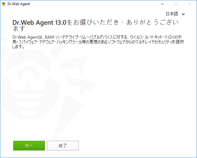Exit the installer via 終了 button
This screenshot has height=158, width=197.
[x=63, y=146]
